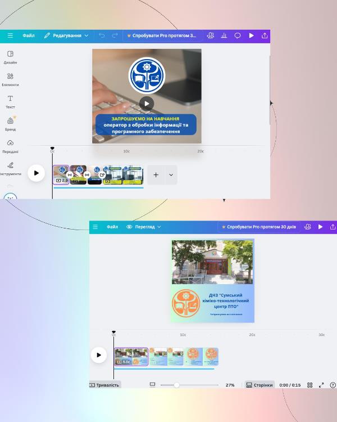
Task: Adjust the zoom slider at 27%
Action: (x=176, y=385)
